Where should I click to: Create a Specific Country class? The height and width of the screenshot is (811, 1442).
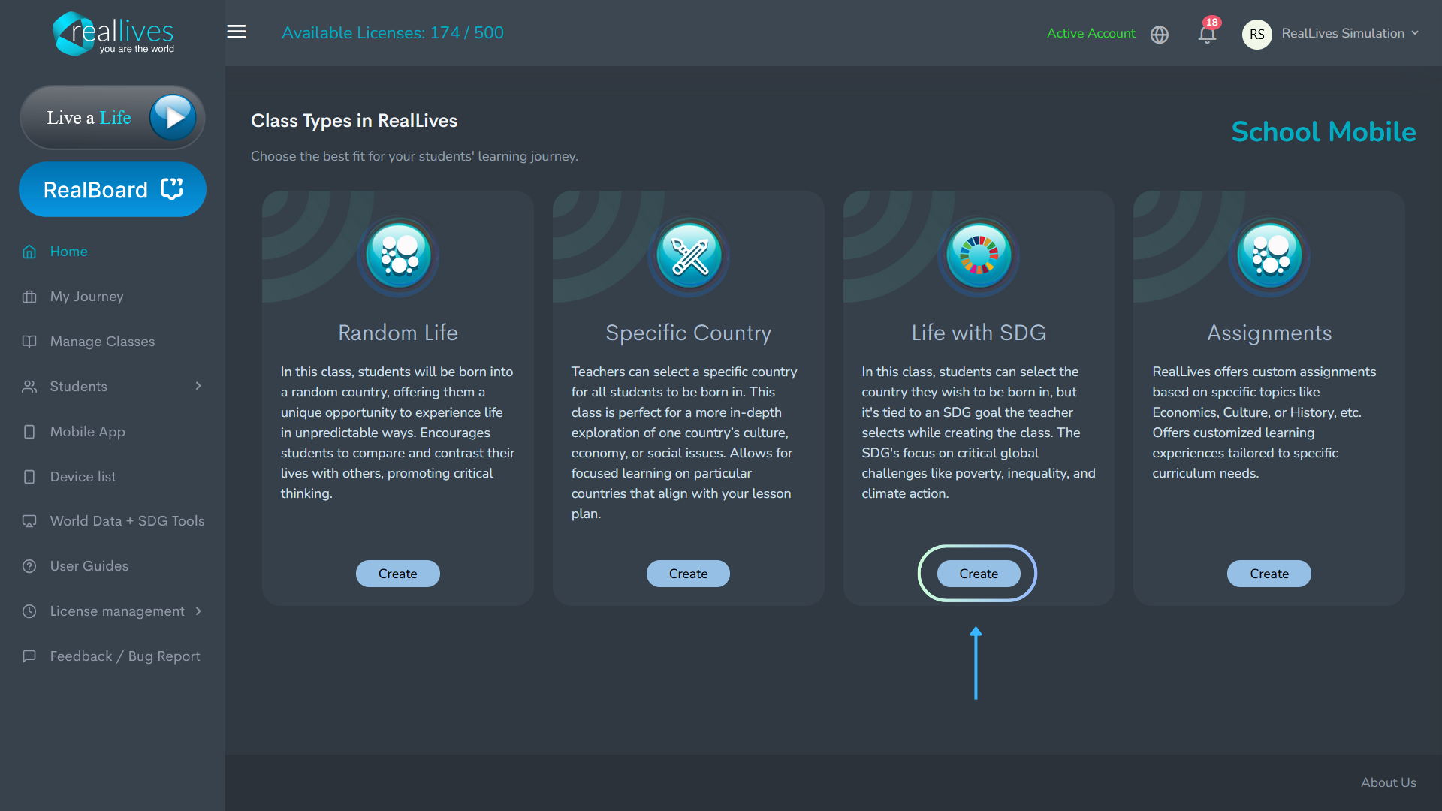point(688,574)
